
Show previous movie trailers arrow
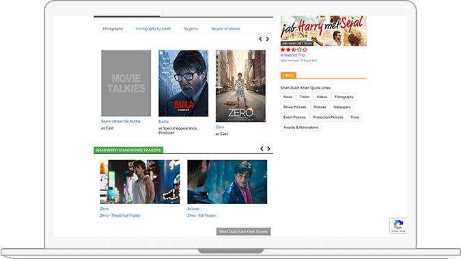tap(262, 149)
